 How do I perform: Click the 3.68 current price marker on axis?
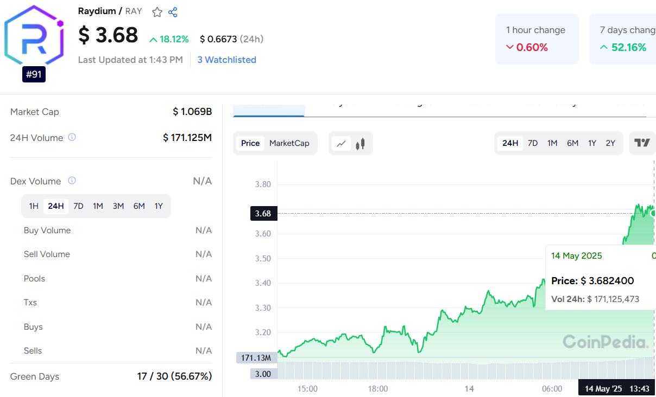pyautogui.click(x=263, y=214)
